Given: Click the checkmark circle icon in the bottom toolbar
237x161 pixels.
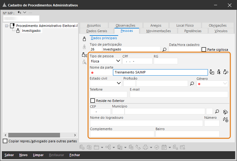Looking at the screenshot, I should [x=157, y=147].
